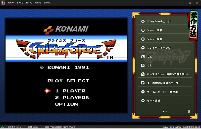Click the Y button controller icon
This screenshot has height=129, width=201.
pyautogui.click(x=143, y=48)
